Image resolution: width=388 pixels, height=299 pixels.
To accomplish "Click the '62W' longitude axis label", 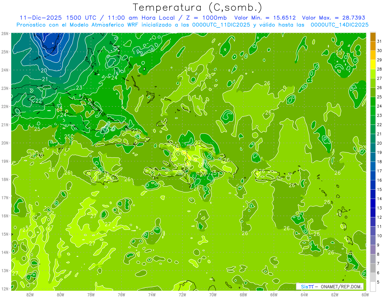I will pyautogui.click(x=335, y=294).
